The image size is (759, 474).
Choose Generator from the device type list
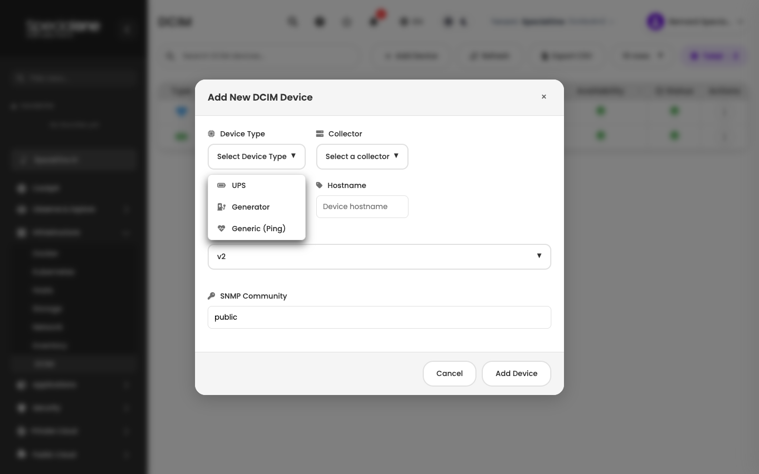257,207
